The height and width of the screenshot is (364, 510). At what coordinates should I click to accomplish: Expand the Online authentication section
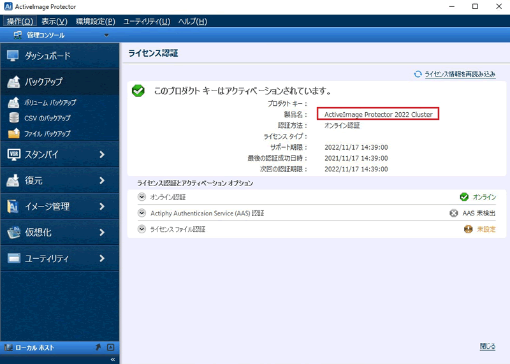142,197
